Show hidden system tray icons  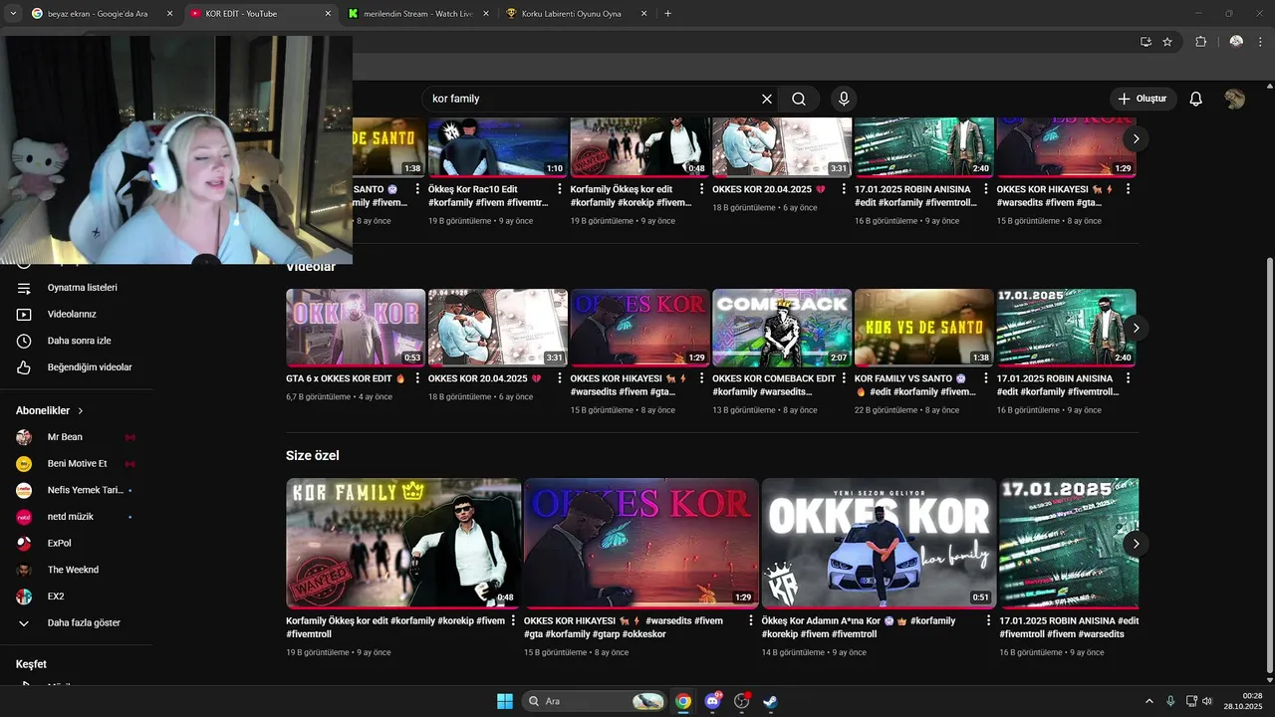(x=1148, y=701)
